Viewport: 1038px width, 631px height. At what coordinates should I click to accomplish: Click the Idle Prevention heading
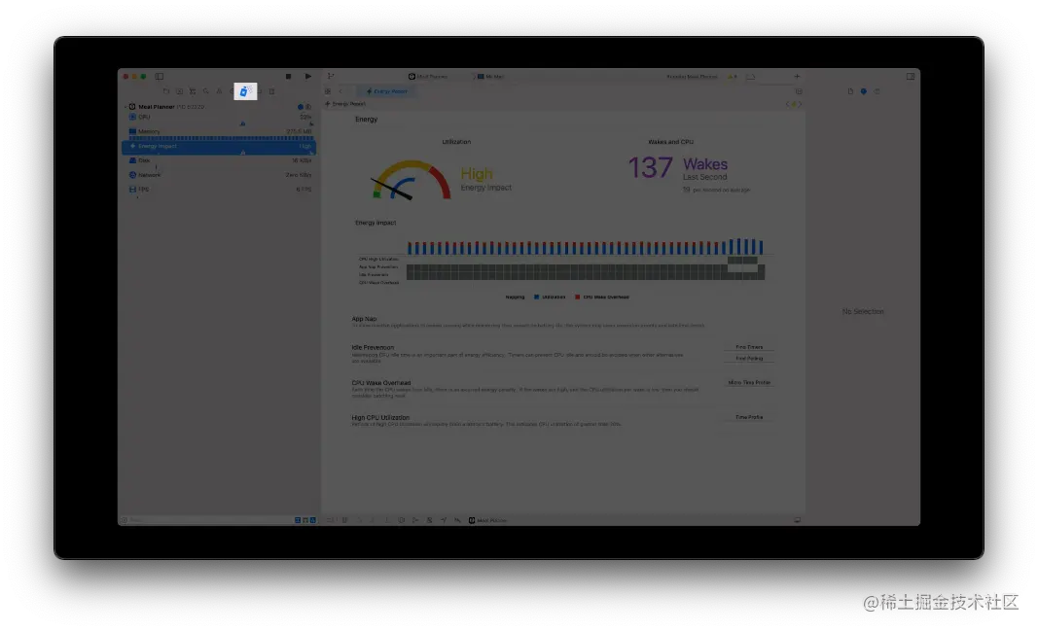pos(373,347)
